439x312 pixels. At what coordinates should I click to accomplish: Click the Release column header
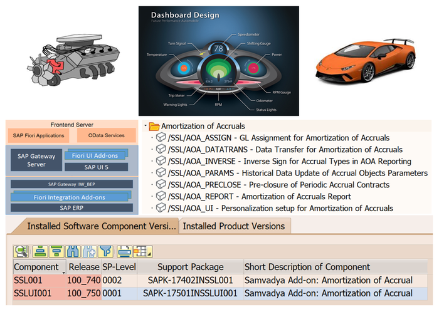[84, 267]
